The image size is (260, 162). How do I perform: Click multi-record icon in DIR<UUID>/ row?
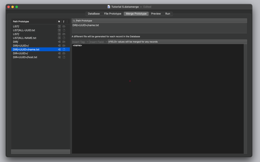pos(59,53)
